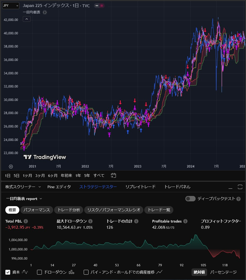Switch equity chart to パーセンテージ
This screenshot has height=280, width=246.
223,272
